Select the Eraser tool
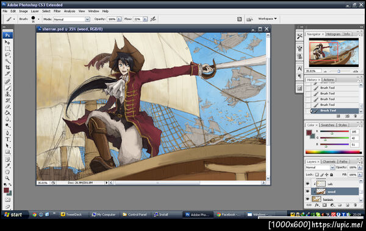Image resolution: width=366 pixels, height=231 pixels. [7, 107]
